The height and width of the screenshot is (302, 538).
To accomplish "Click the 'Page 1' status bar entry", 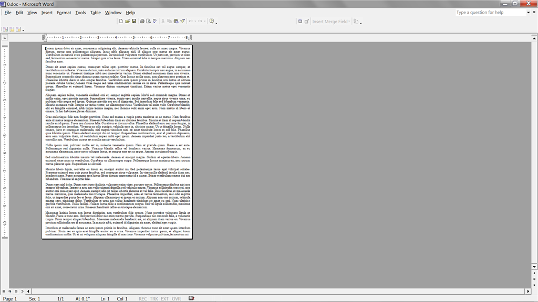I will [x=10, y=298].
